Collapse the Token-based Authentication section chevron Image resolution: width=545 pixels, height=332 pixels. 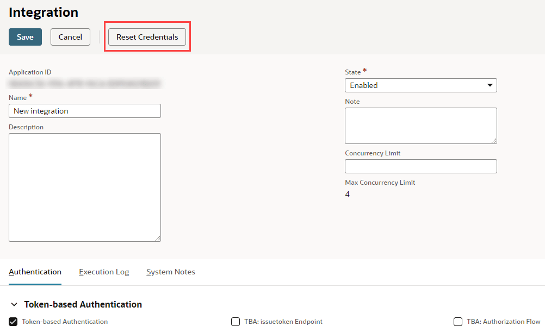pos(14,305)
